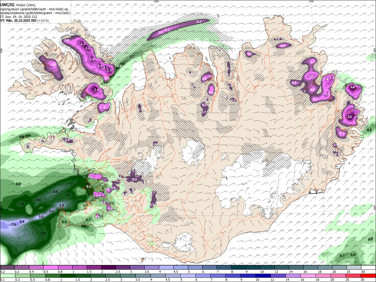Select snow legend swatch between 25 and 30

pyautogui.click(x=354, y=267)
